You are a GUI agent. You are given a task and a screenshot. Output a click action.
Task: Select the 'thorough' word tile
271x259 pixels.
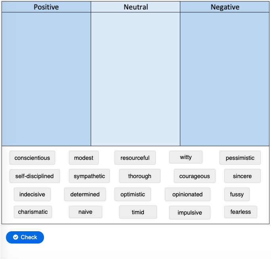[140, 176]
